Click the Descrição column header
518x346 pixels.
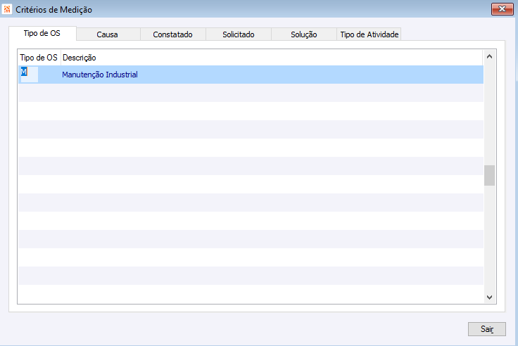click(x=272, y=58)
